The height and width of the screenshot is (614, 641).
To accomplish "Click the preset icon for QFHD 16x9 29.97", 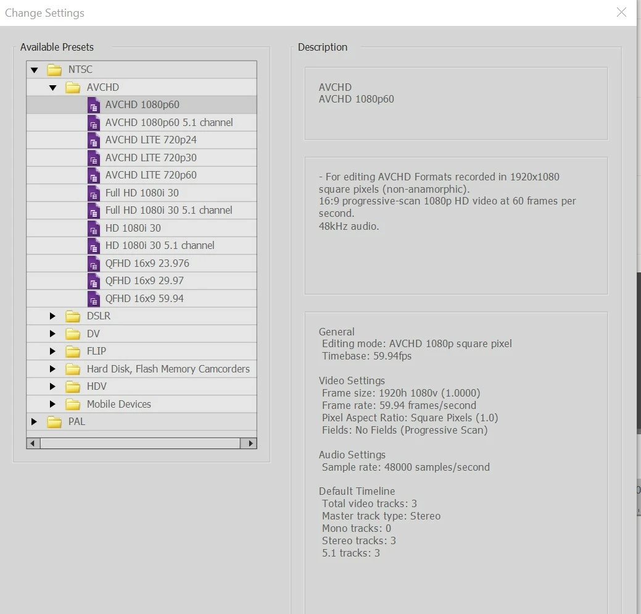I will point(94,281).
